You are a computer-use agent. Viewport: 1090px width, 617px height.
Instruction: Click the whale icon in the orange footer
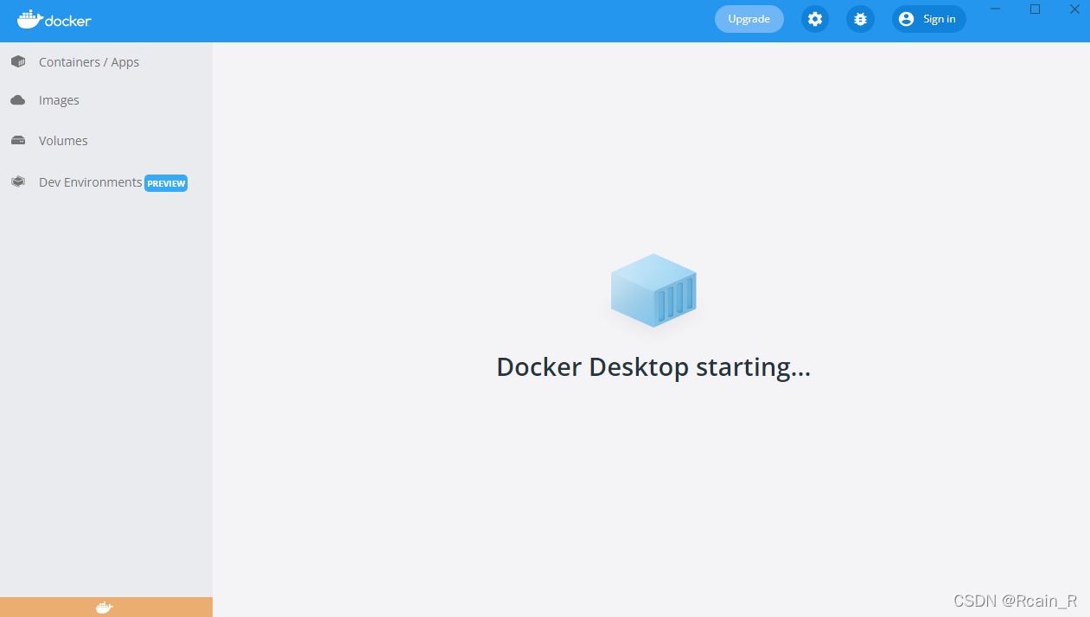pos(104,607)
